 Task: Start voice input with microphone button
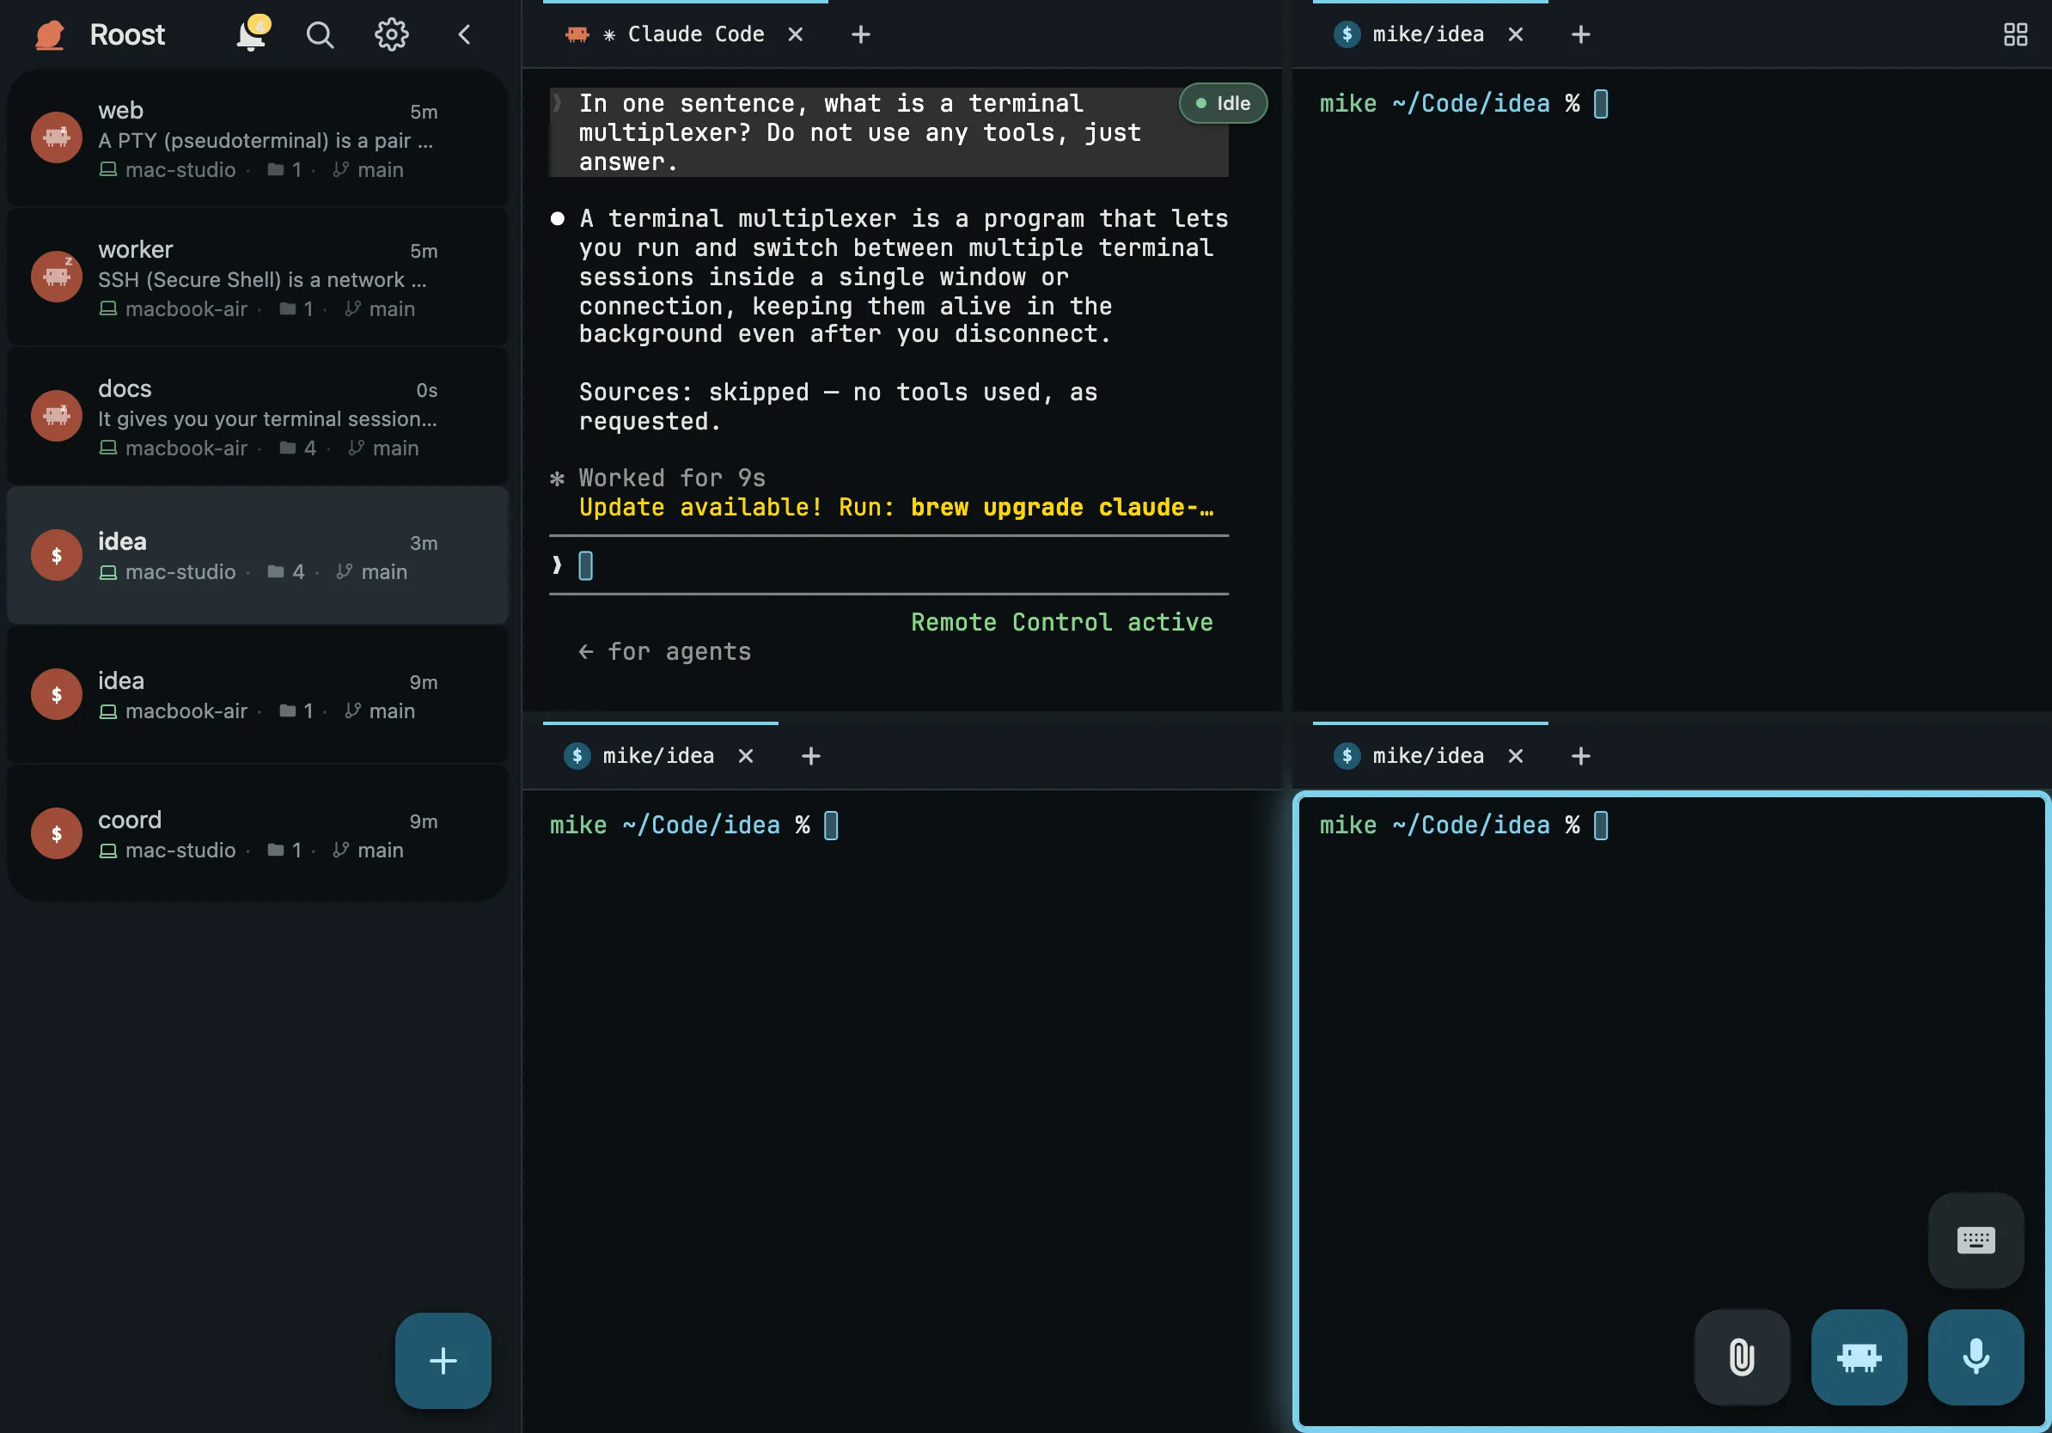[x=1976, y=1357]
